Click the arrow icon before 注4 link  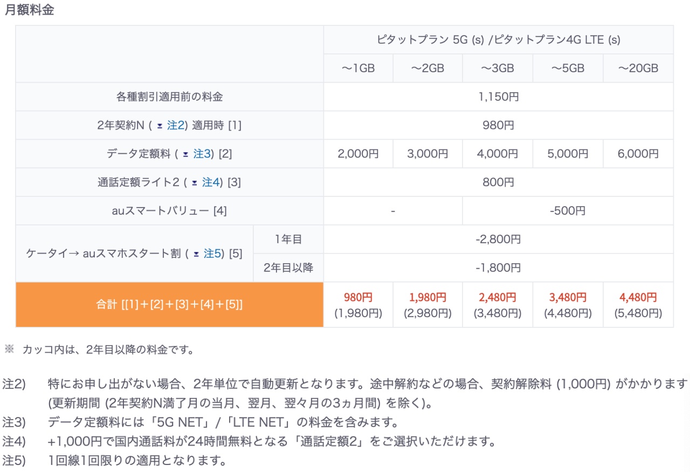[x=195, y=183]
